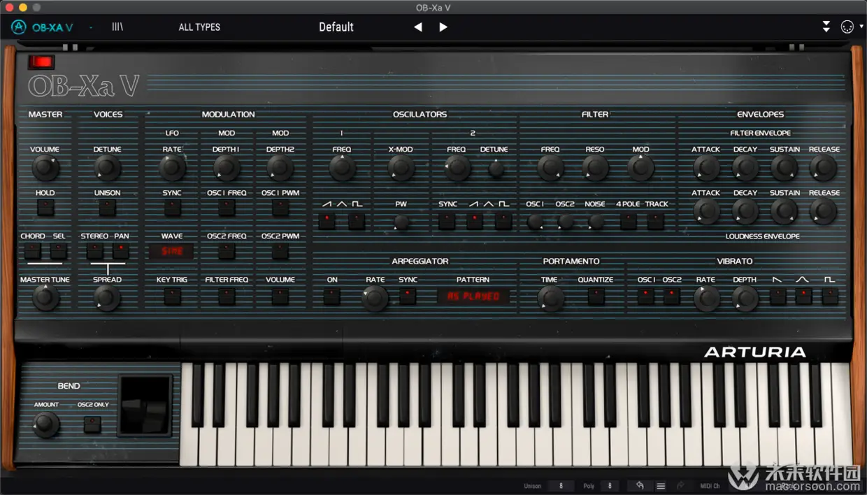
Task: Click the redo arrow in status bar
Action: coord(681,486)
